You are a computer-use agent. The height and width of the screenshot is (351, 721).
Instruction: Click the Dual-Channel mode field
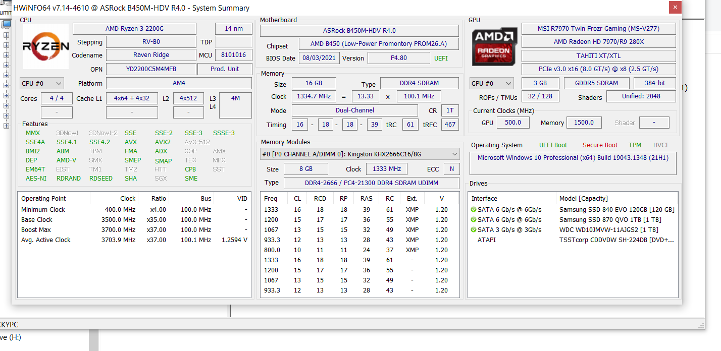click(x=355, y=110)
